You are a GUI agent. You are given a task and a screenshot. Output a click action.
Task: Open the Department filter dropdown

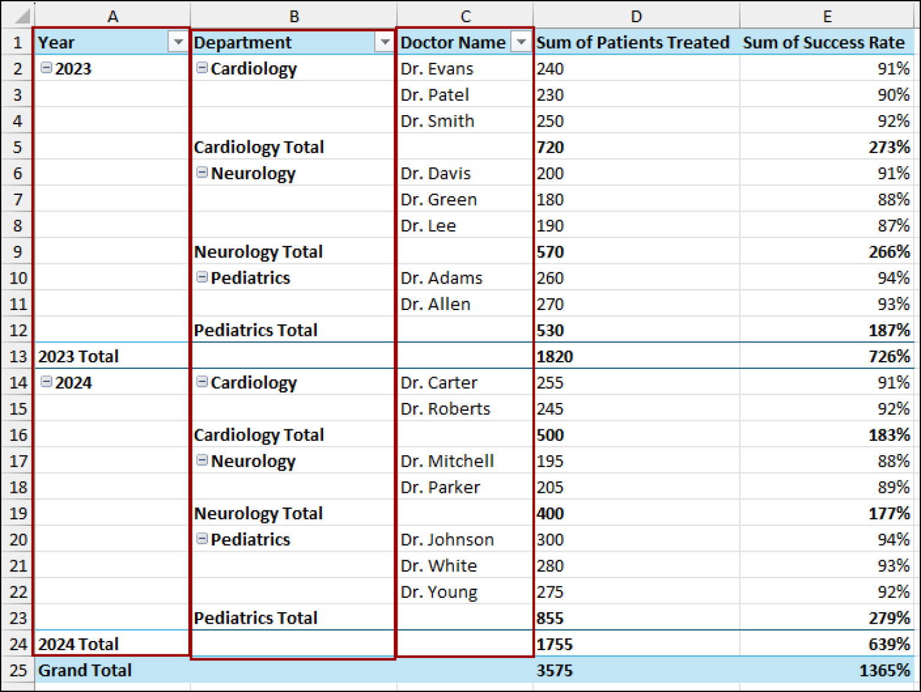click(x=384, y=42)
